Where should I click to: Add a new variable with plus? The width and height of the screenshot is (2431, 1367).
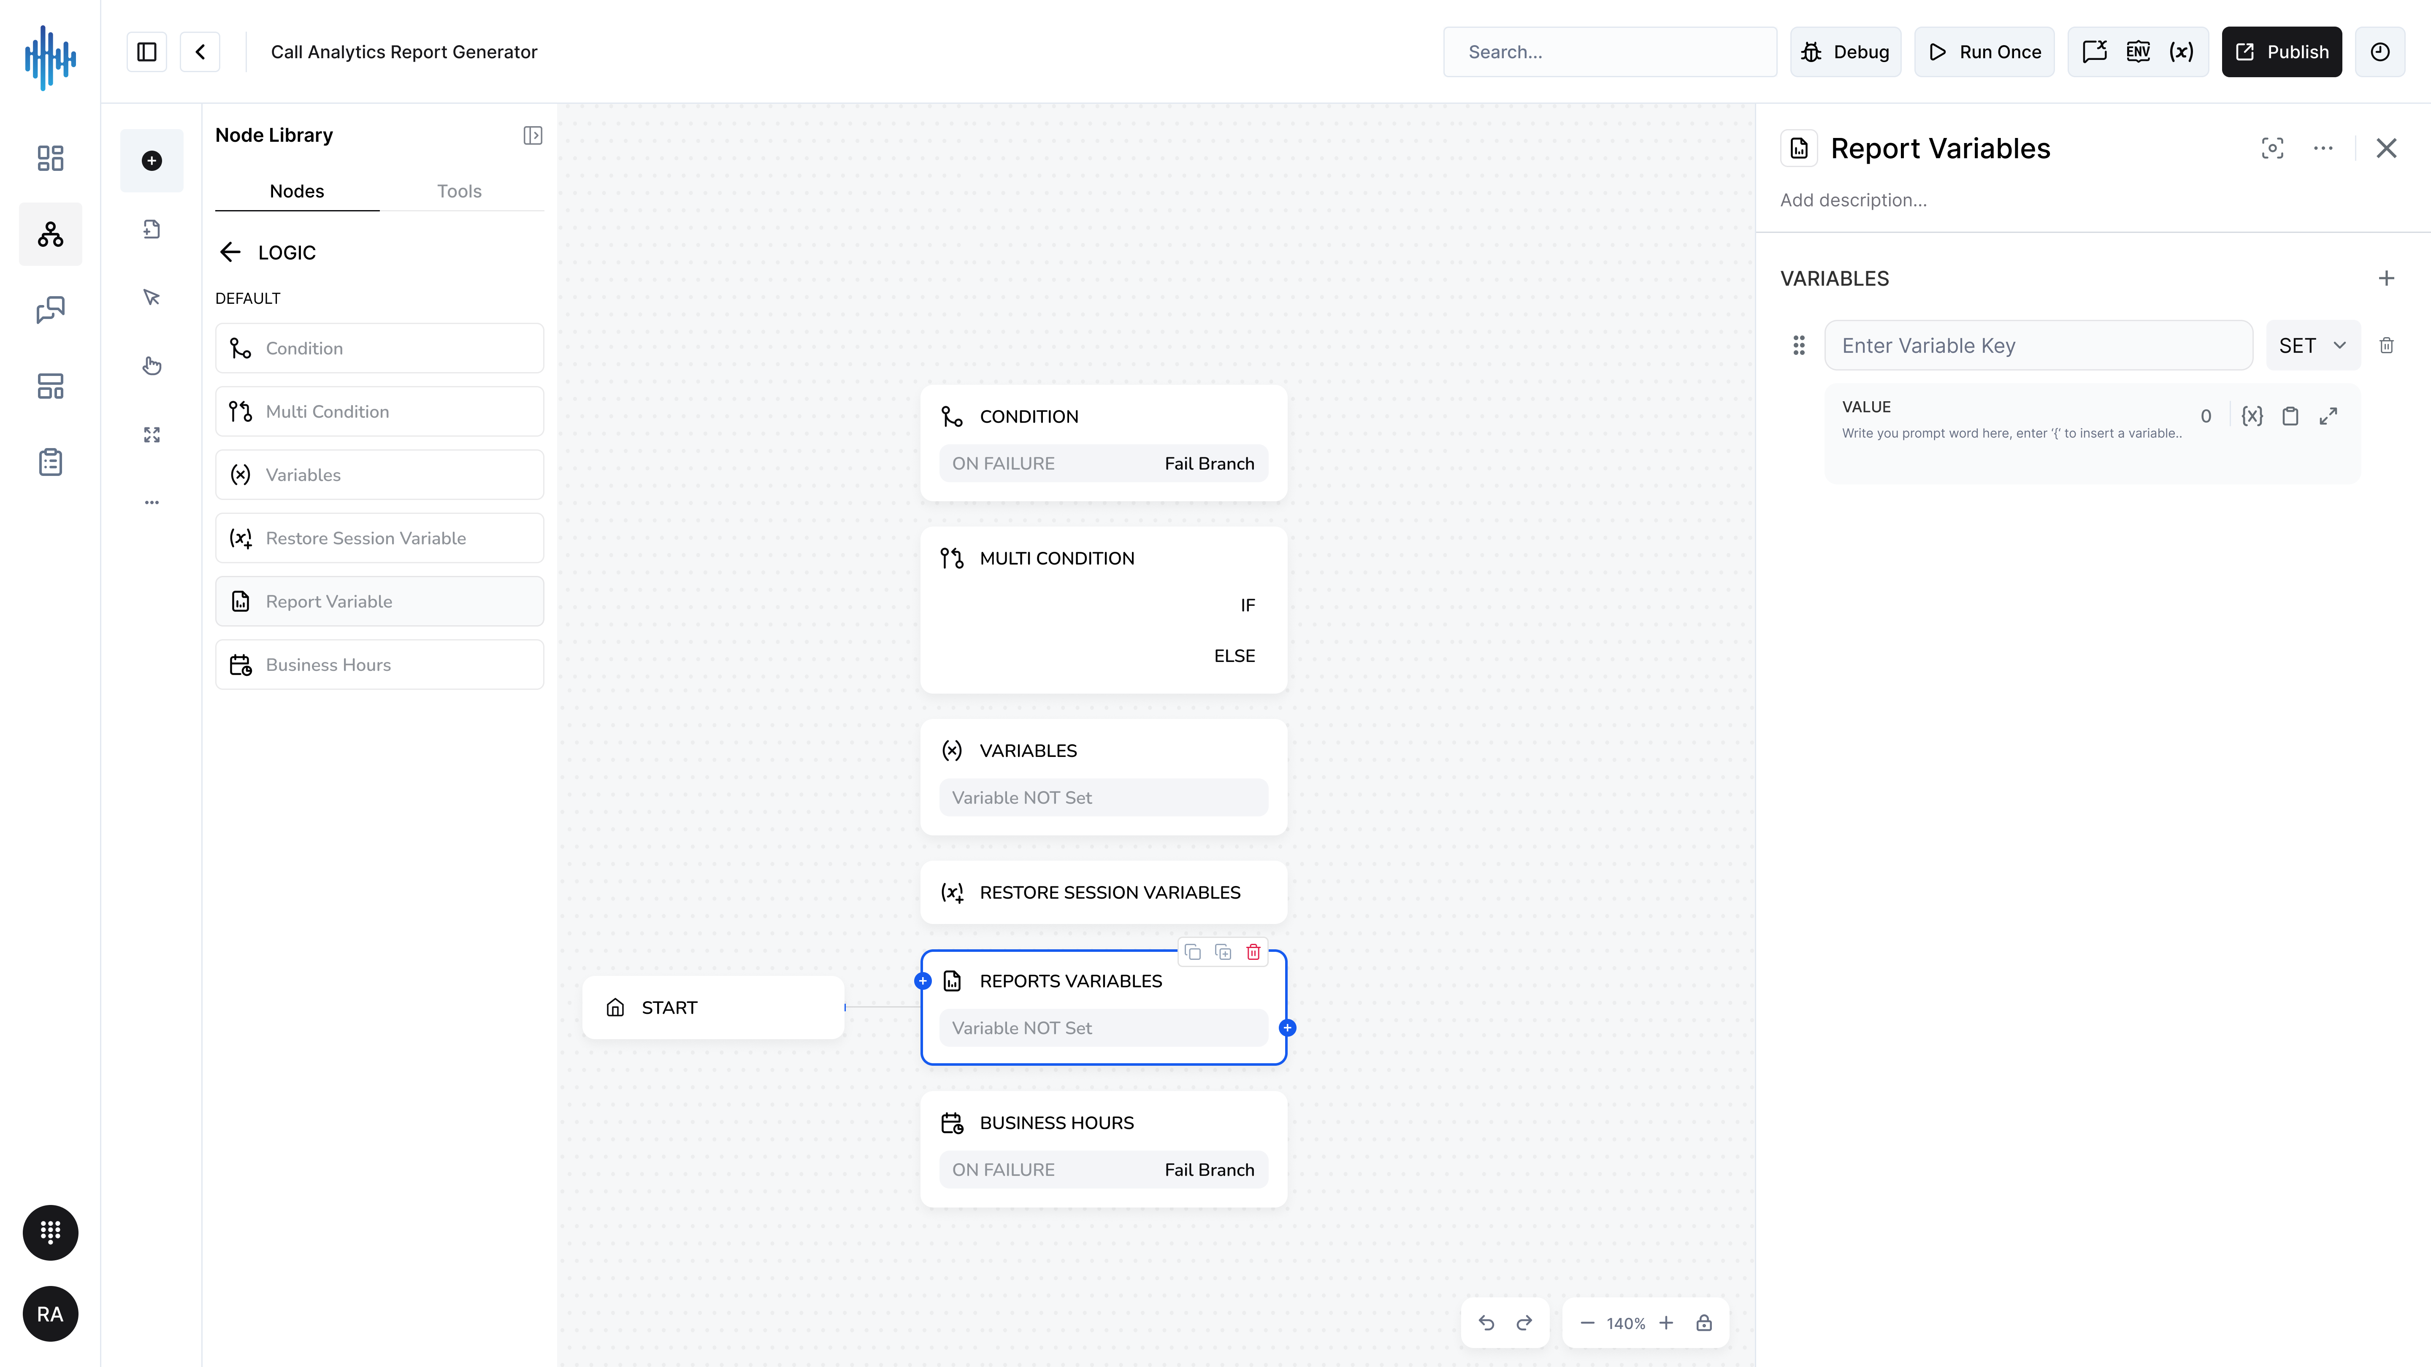coord(2387,278)
